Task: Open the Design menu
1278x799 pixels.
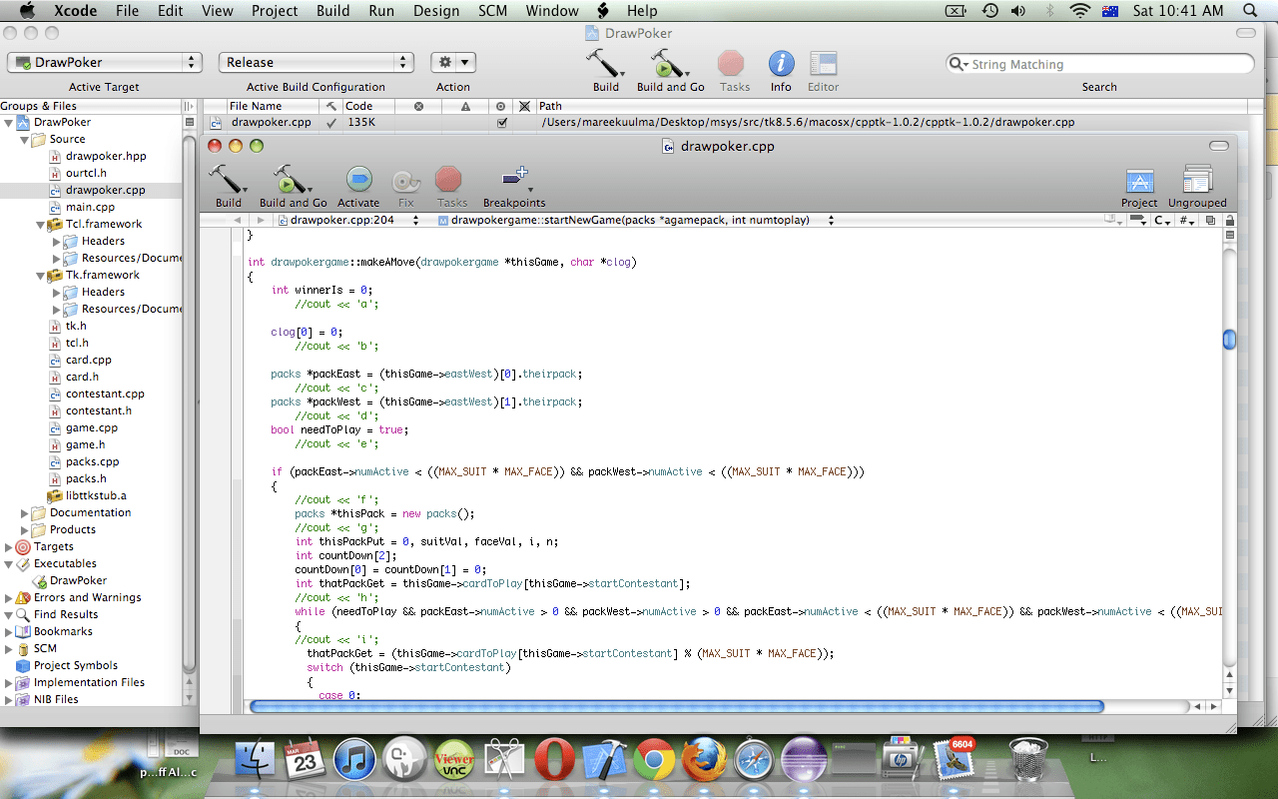Action: [x=435, y=11]
